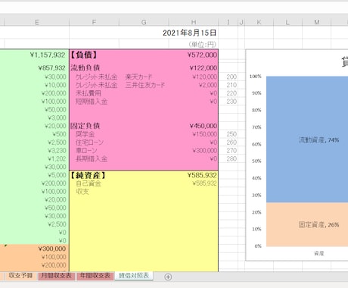Switch to the 収支予算 sheet tab
Image resolution: width=348 pixels, height=288 pixels.
coord(20,276)
